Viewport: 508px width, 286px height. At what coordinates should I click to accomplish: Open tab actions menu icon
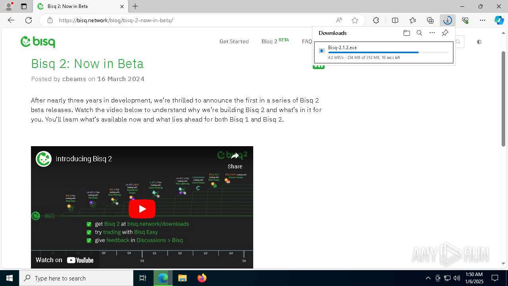coord(24,6)
